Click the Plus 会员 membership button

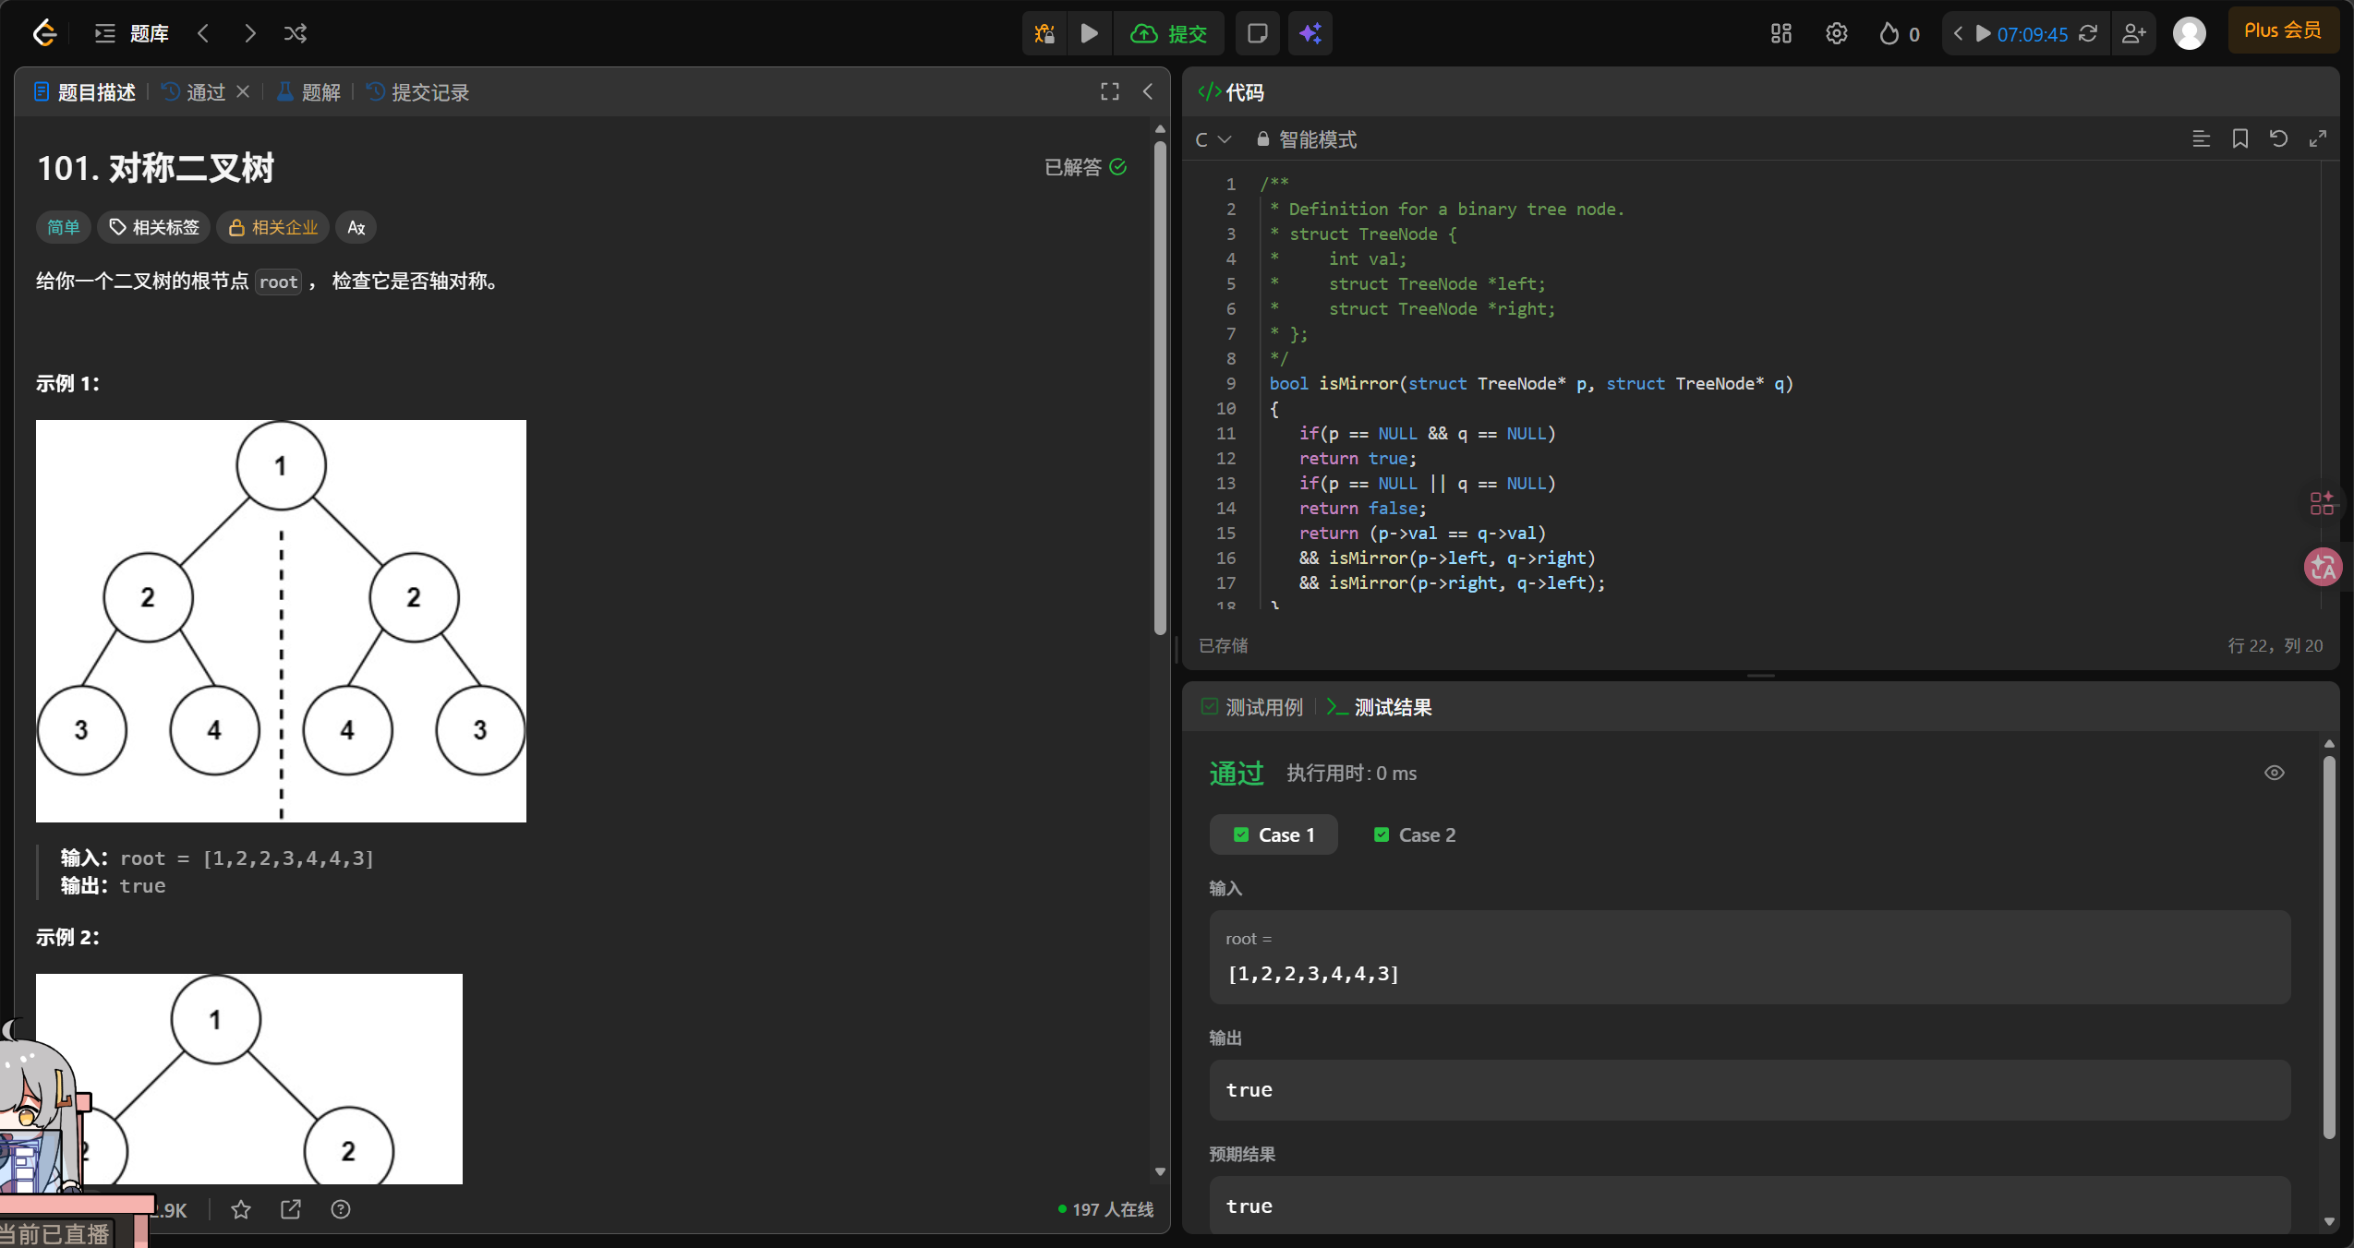click(2282, 30)
